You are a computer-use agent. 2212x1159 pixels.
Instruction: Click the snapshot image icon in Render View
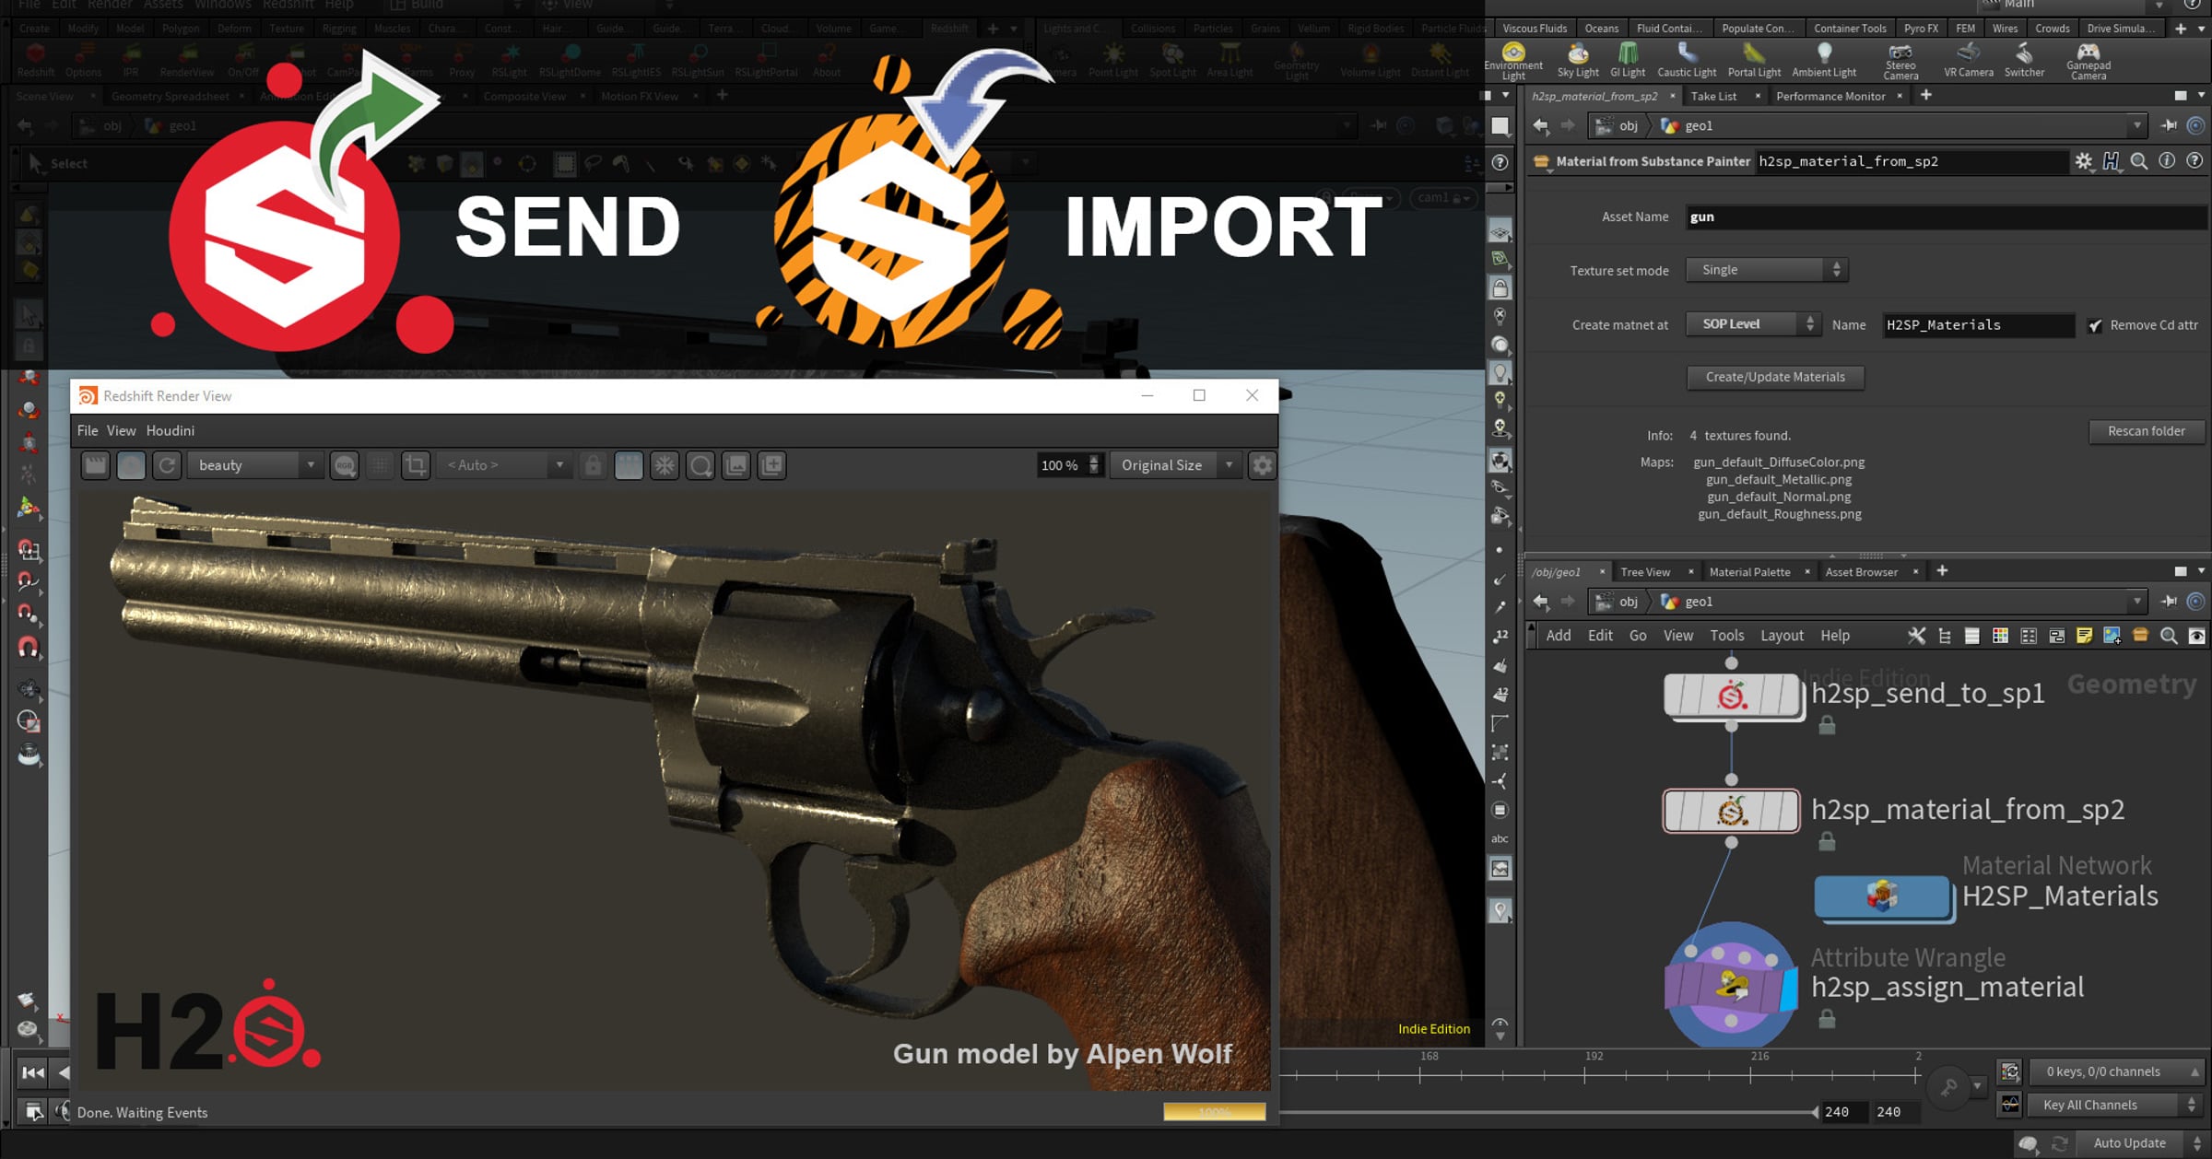736,465
